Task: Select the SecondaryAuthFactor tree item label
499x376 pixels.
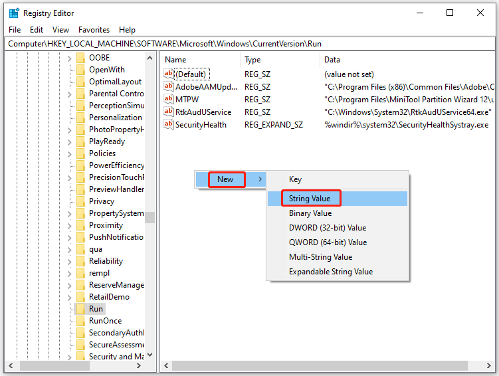Action: (116, 333)
